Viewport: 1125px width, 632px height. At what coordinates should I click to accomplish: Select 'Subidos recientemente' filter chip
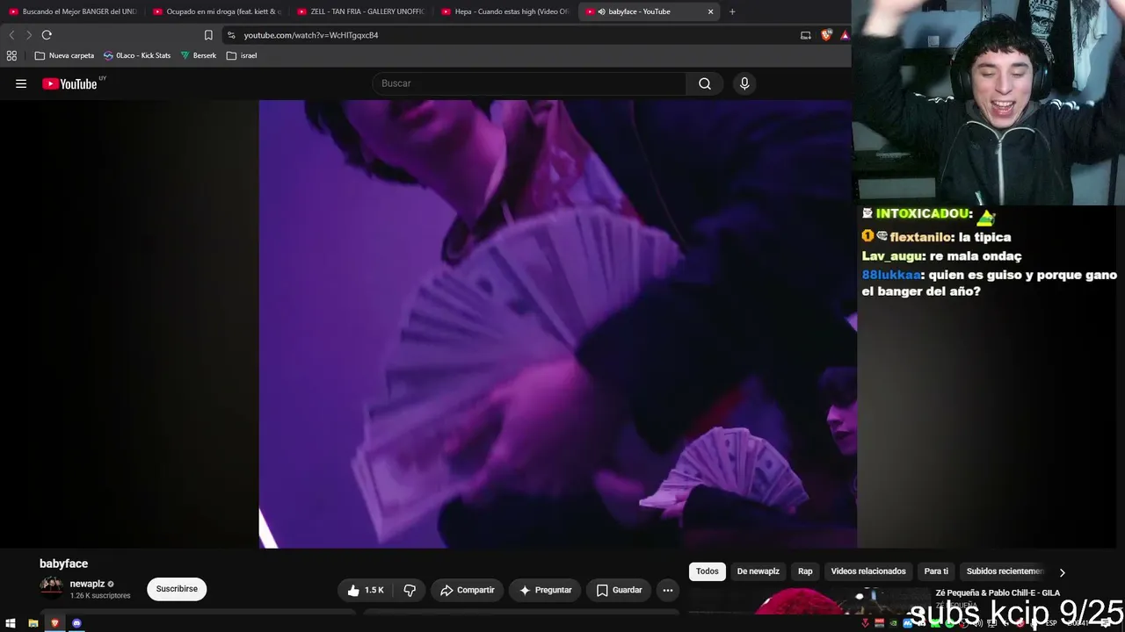[x=1005, y=571]
